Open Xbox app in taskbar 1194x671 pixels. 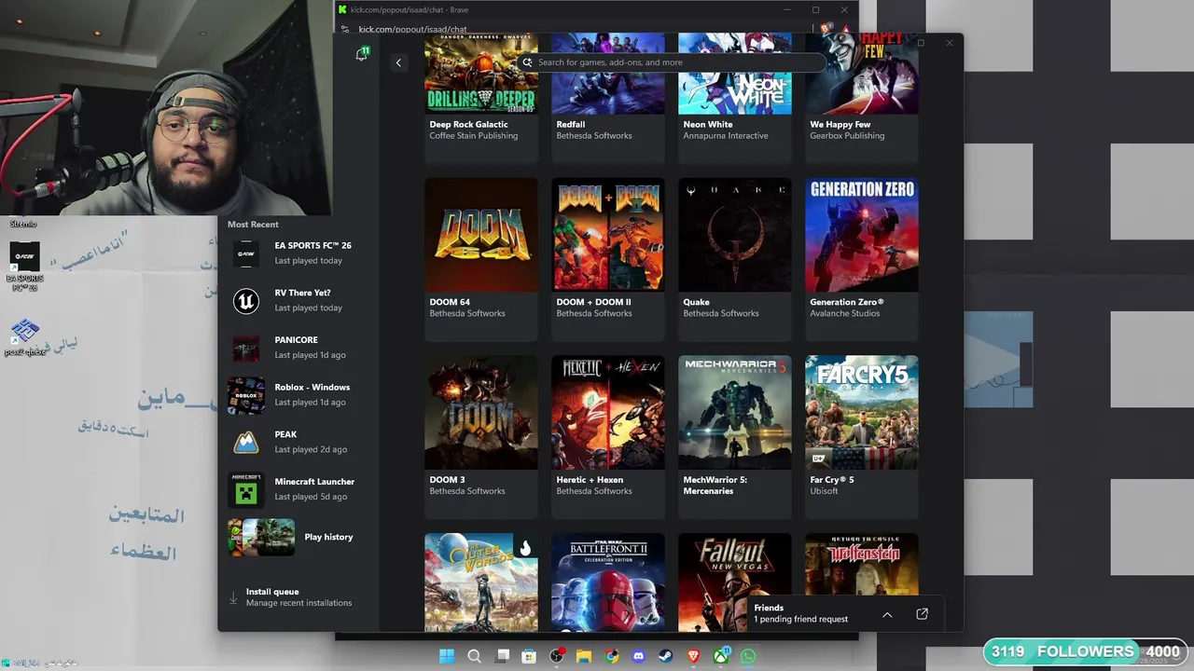722,656
